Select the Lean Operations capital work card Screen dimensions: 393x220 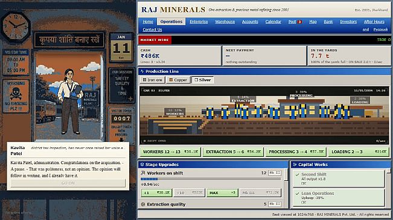[x=339, y=198]
